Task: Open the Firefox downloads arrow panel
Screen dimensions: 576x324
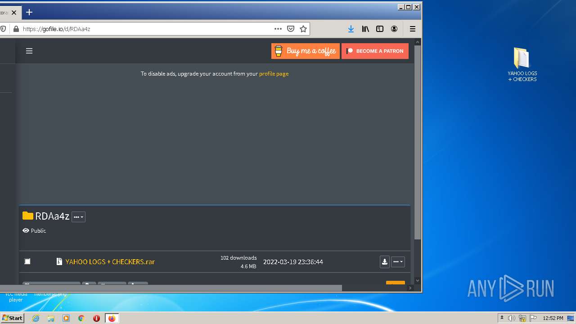Action: coord(351,29)
